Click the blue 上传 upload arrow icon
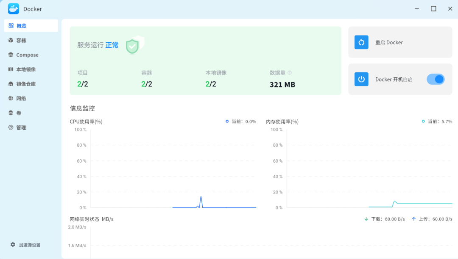 413,219
